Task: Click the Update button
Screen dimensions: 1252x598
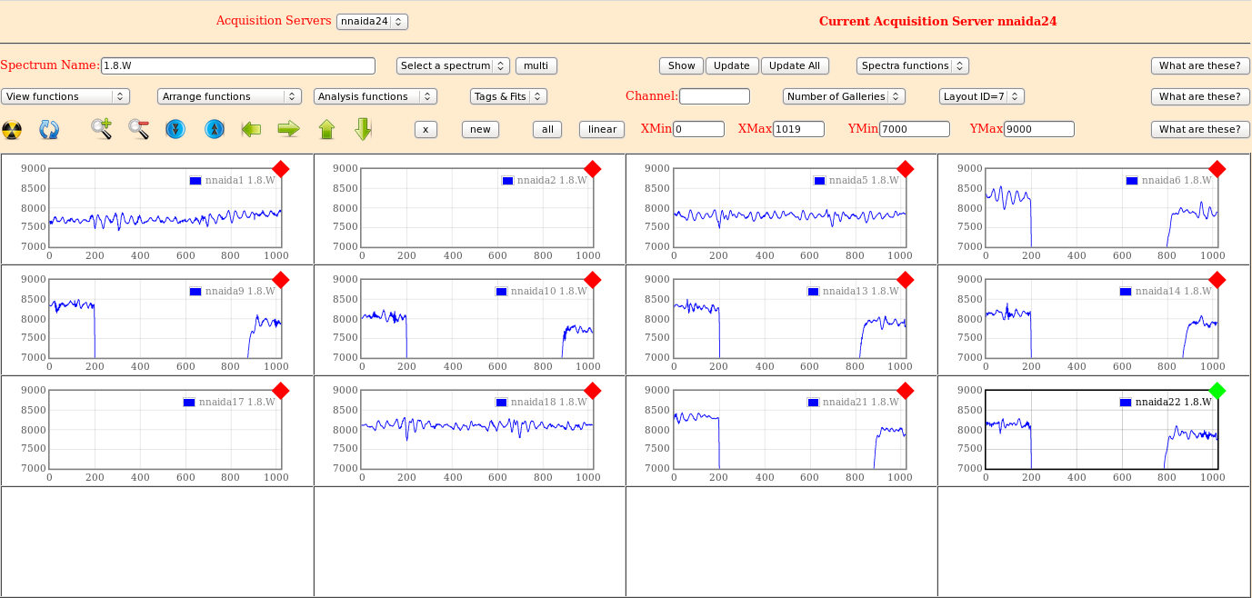Action: pos(732,65)
